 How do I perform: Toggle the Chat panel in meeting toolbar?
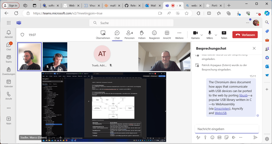click(117, 34)
